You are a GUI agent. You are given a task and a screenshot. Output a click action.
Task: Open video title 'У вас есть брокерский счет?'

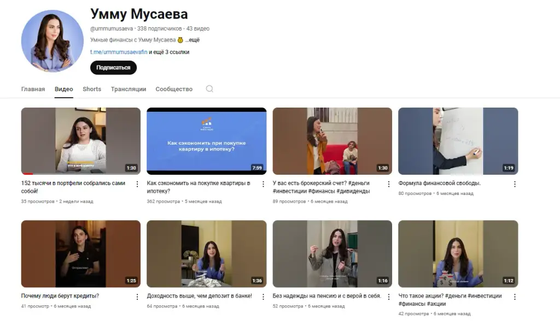pyautogui.click(x=321, y=187)
